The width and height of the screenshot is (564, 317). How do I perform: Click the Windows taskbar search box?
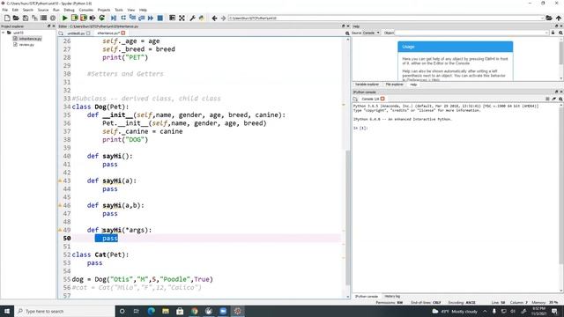pyautogui.click(x=64, y=311)
